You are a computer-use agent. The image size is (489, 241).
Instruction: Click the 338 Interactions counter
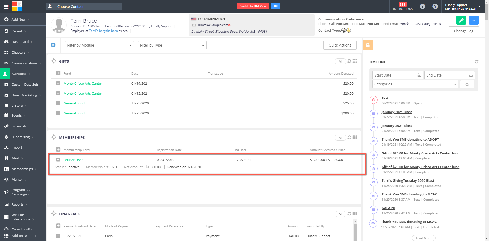coord(403,6)
